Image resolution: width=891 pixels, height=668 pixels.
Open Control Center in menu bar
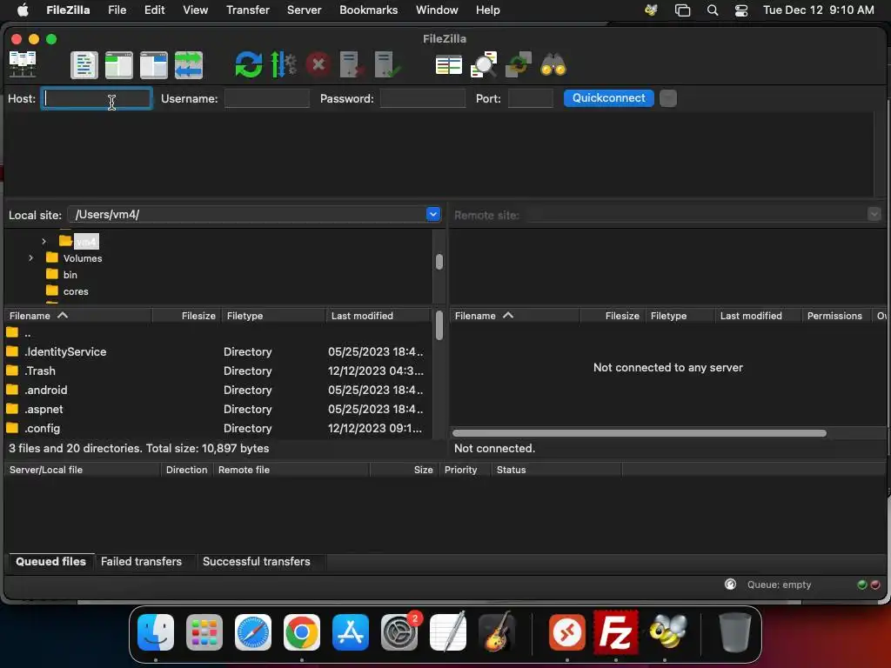pyautogui.click(x=741, y=10)
